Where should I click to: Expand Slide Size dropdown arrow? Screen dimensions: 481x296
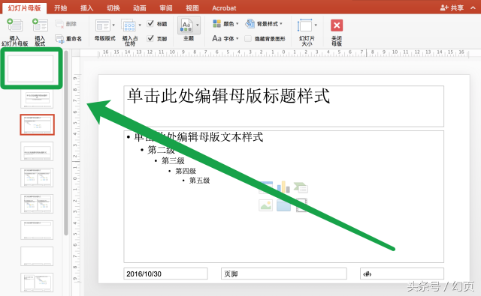316,25
